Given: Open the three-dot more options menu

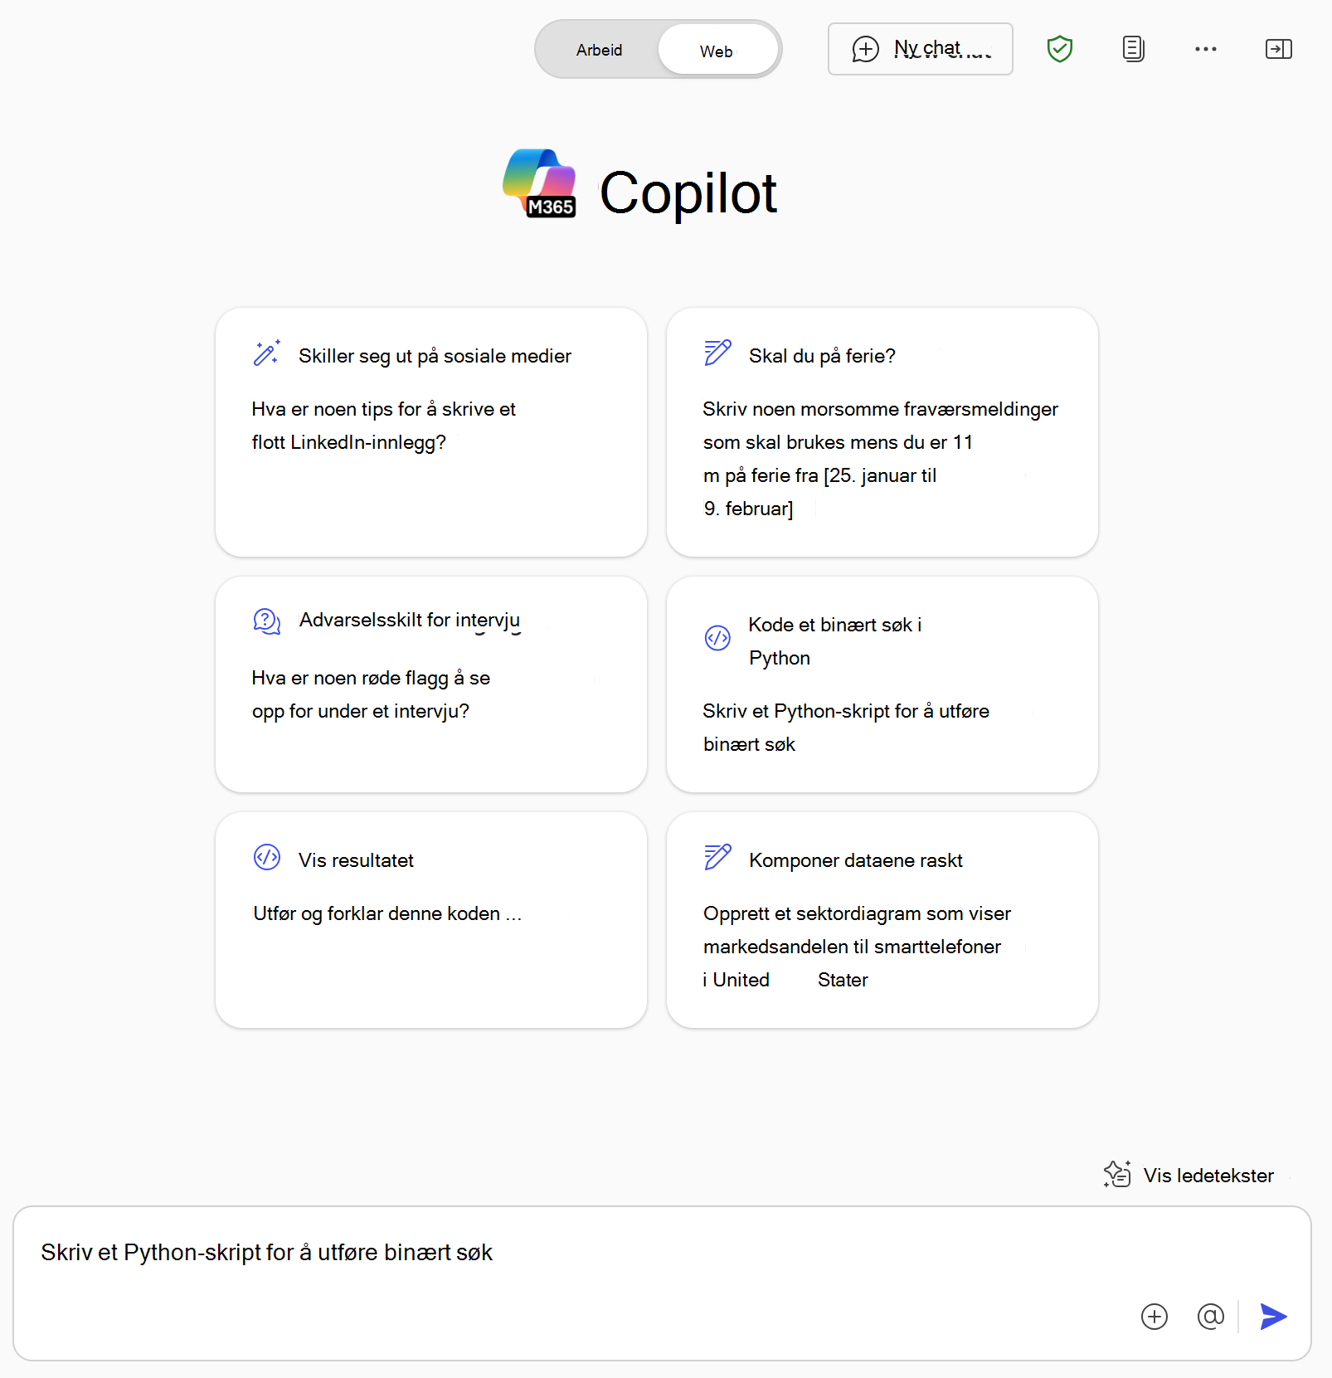Looking at the screenshot, I should tap(1205, 49).
